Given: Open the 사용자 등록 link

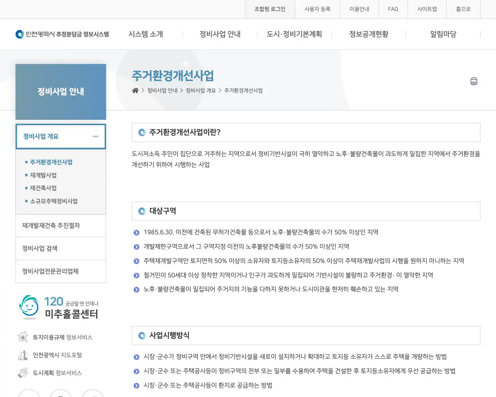Looking at the screenshot, I should [x=317, y=9].
